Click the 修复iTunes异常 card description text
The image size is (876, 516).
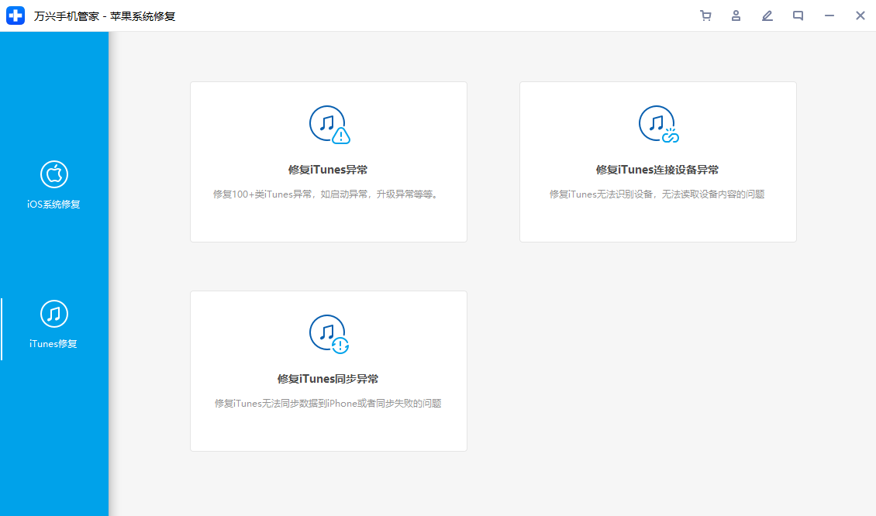[x=328, y=194]
